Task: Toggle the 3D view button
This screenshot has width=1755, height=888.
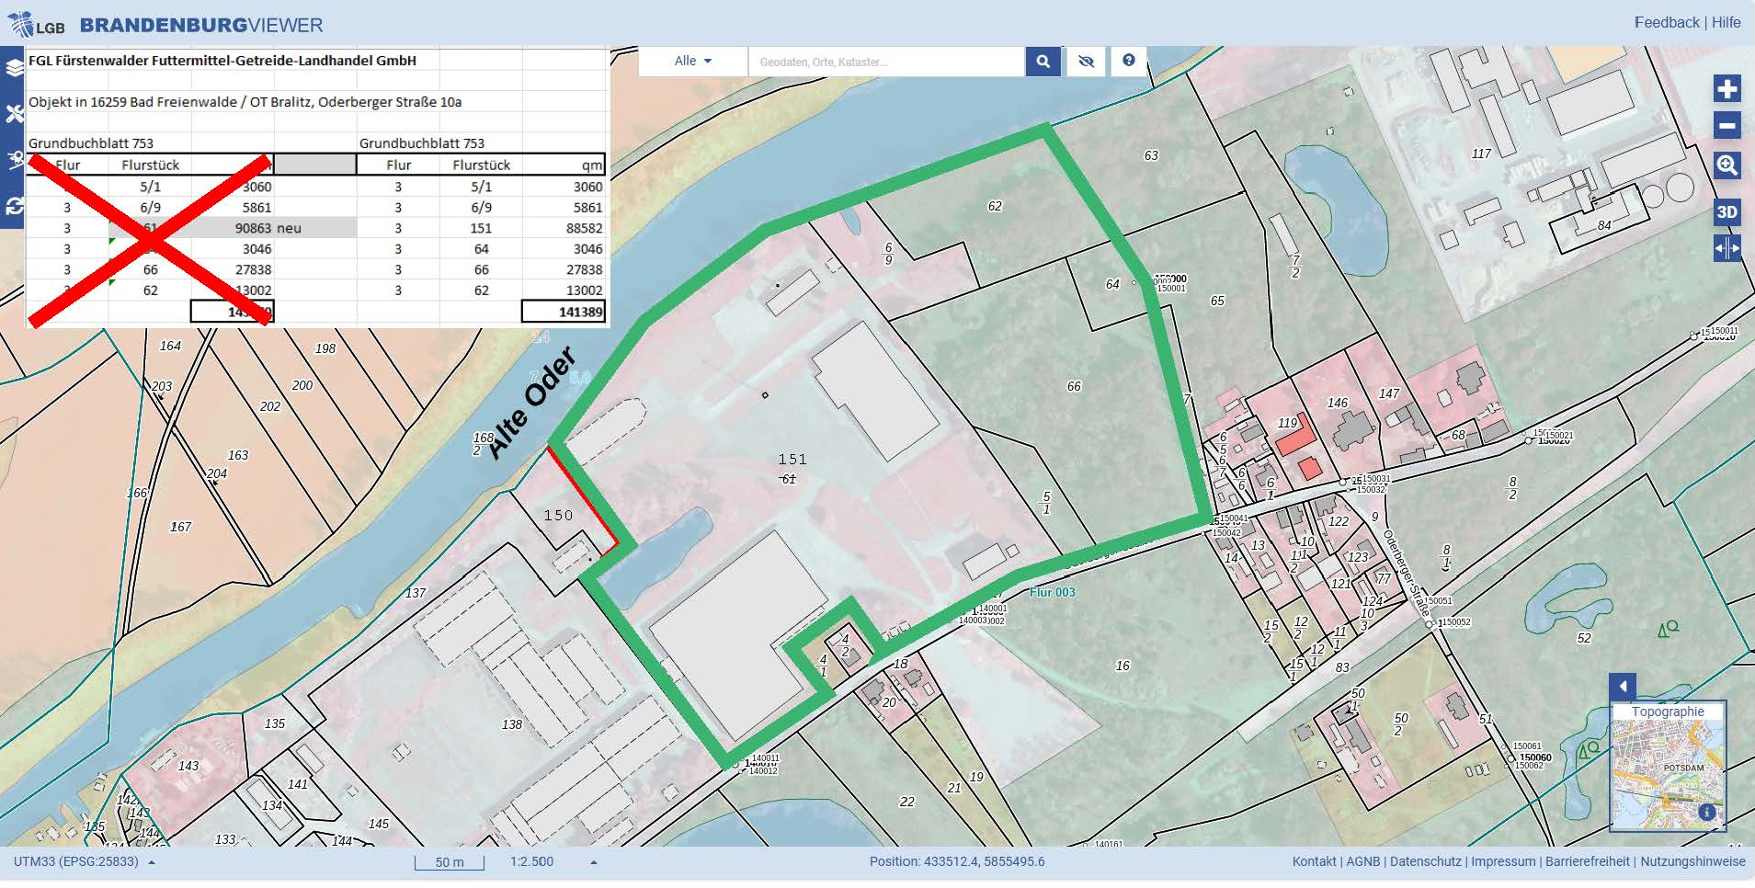Action: [x=1727, y=212]
